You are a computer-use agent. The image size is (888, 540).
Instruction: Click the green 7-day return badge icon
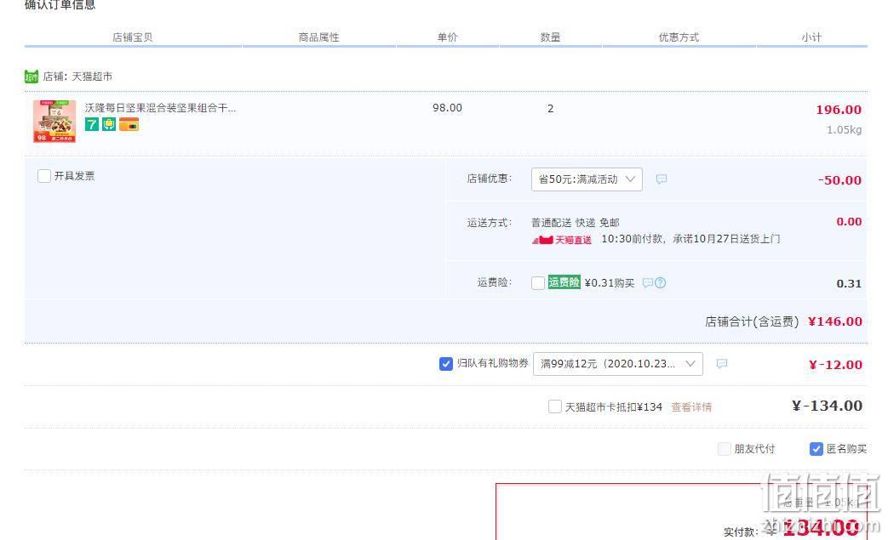(92, 124)
